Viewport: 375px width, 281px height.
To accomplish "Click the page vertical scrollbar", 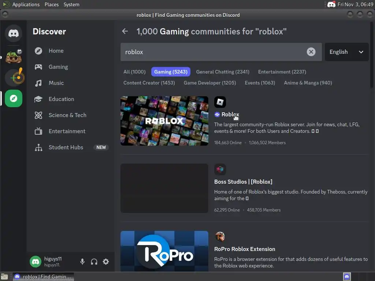I will click(x=372, y=55).
